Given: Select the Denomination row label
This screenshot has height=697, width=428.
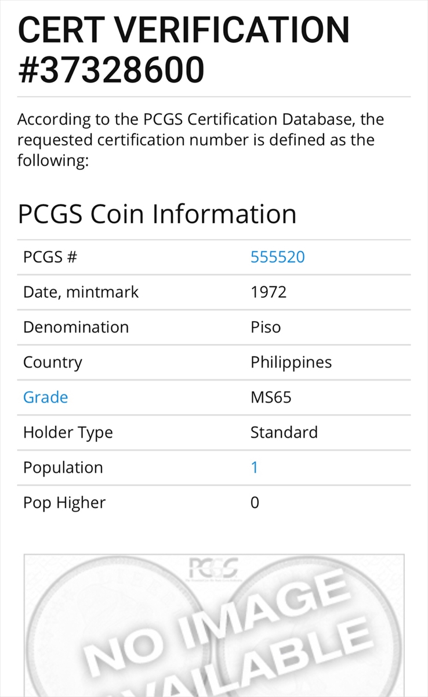Looking at the screenshot, I should pyautogui.click(x=76, y=327).
